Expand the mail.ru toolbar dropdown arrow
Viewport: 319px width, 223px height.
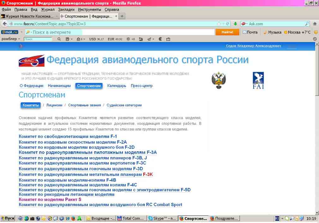point(21,32)
